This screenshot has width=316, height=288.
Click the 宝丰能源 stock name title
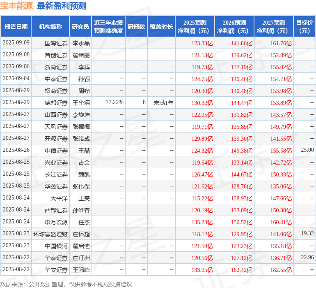[17, 6]
